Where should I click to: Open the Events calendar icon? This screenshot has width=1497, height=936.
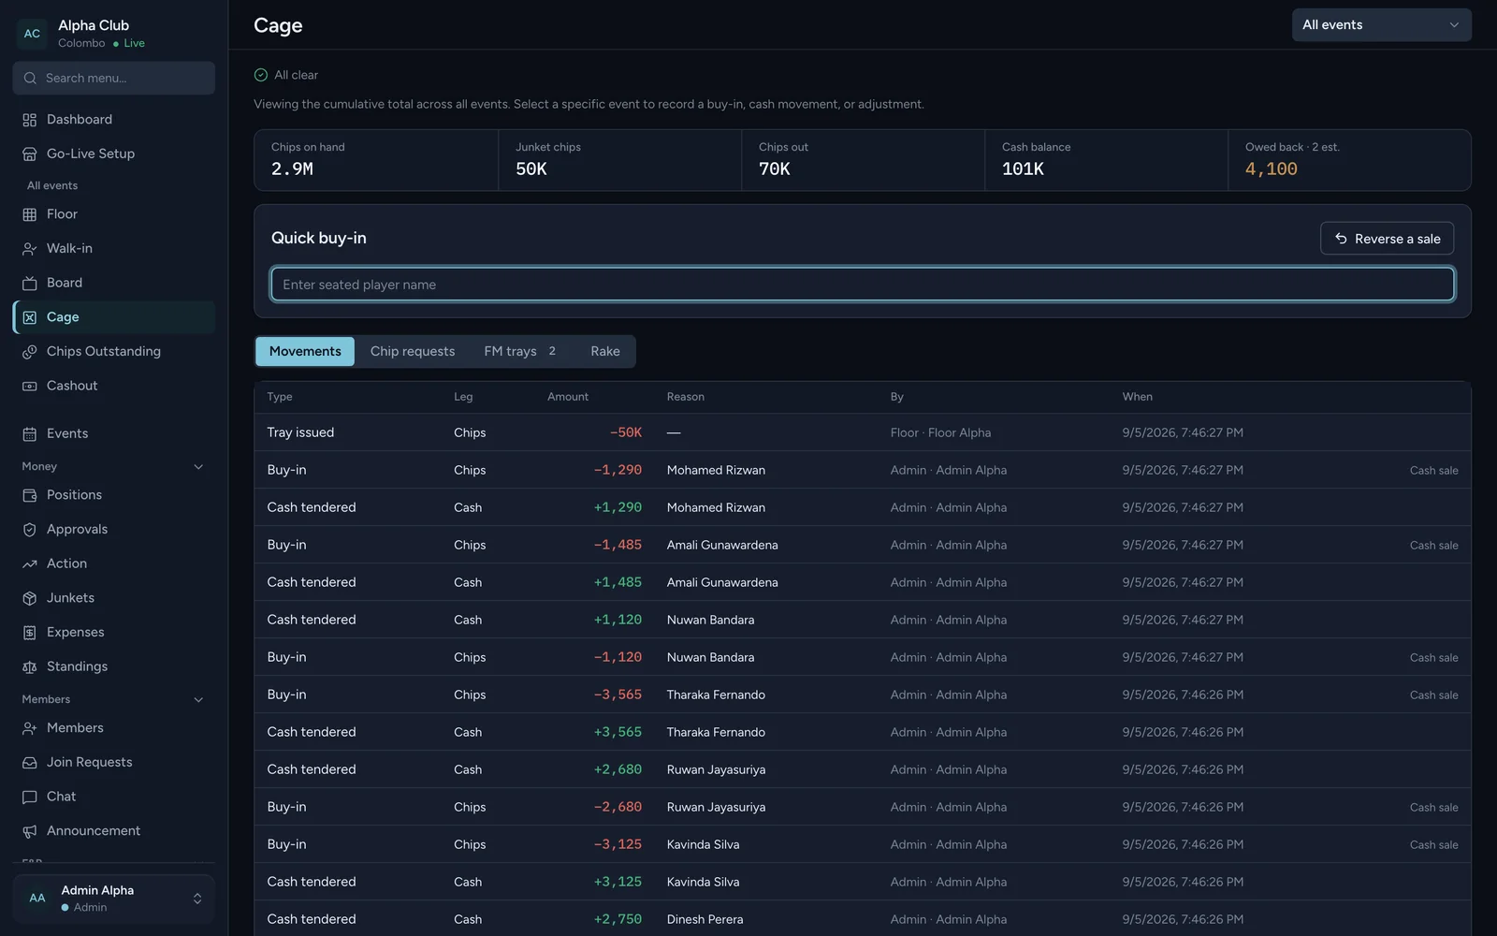click(29, 434)
